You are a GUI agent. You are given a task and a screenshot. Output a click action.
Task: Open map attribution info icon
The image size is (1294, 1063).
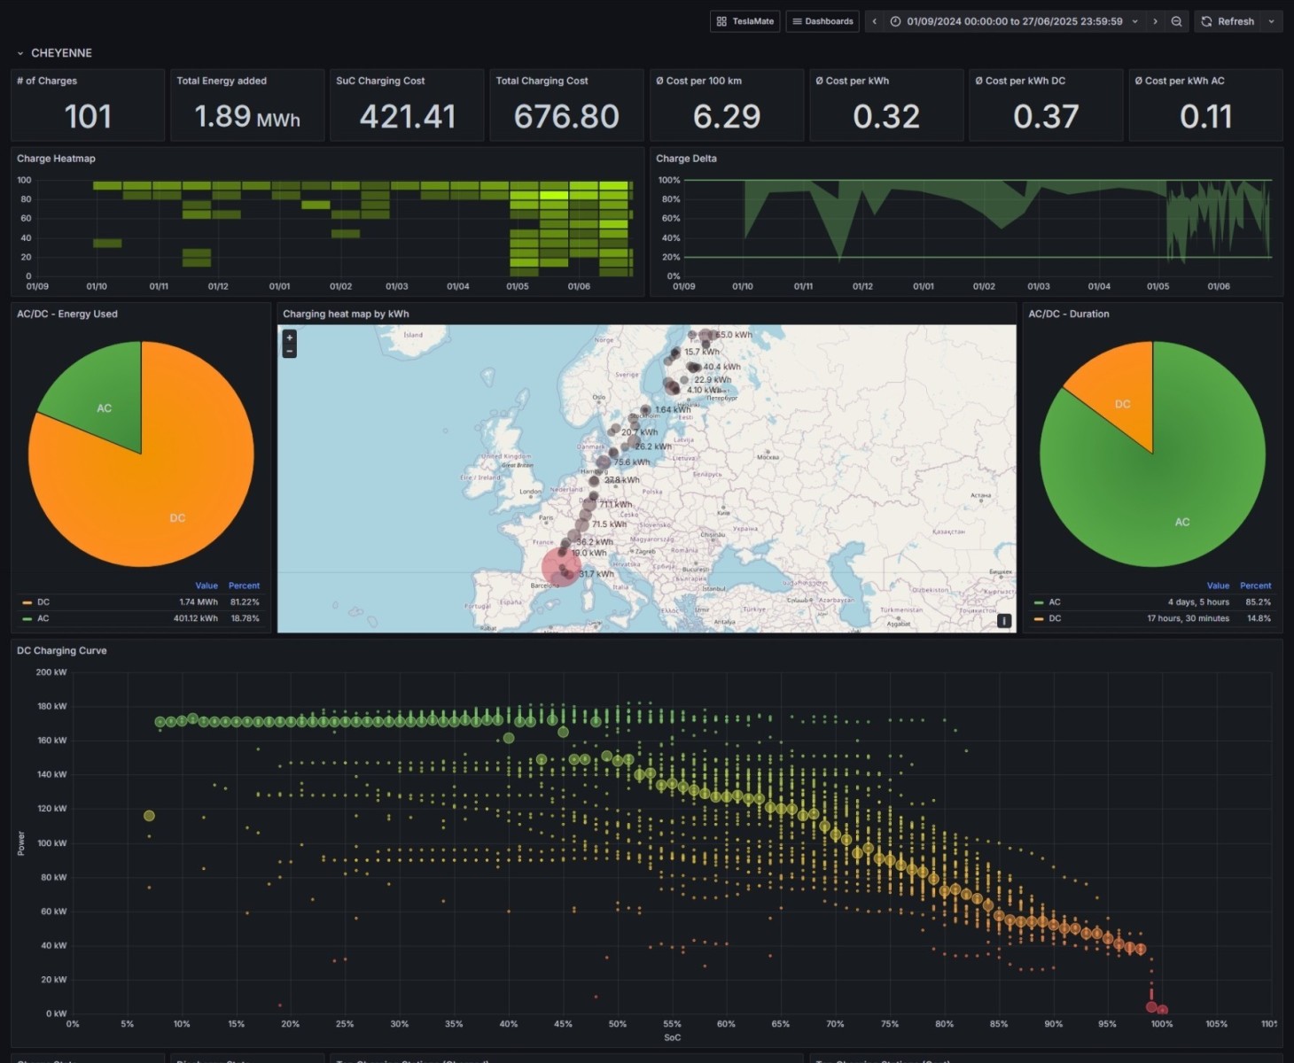pos(1004,621)
